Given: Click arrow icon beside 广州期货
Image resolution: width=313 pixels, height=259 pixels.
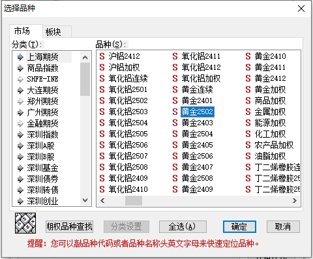Looking at the screenshot, I should [x=20, y=112].
